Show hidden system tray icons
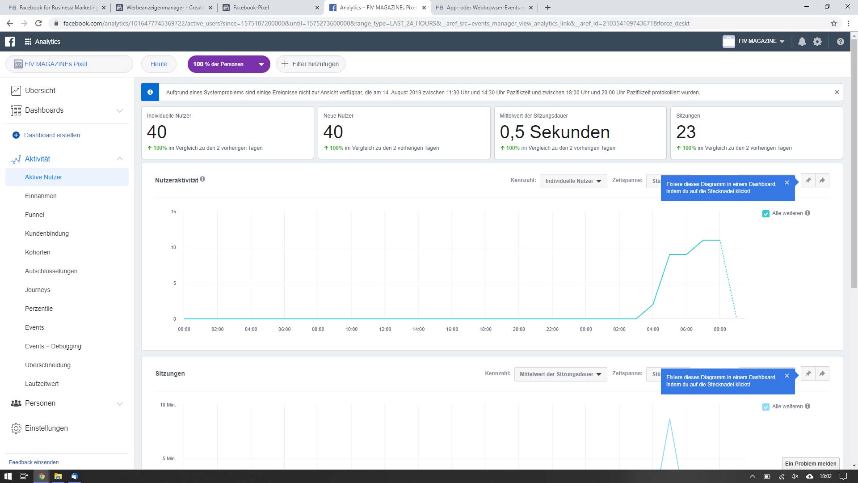This screenshot has height=483, width=858. 752,476
